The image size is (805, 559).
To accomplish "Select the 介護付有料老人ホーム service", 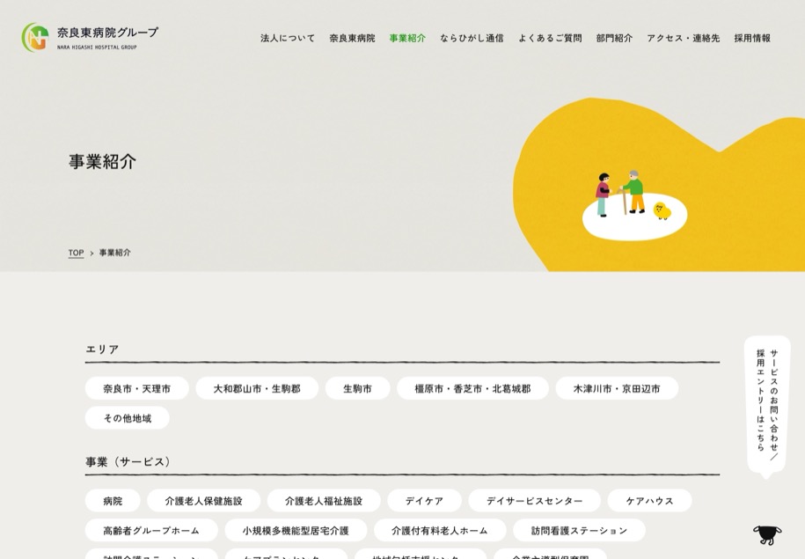I will pos(440,530).
